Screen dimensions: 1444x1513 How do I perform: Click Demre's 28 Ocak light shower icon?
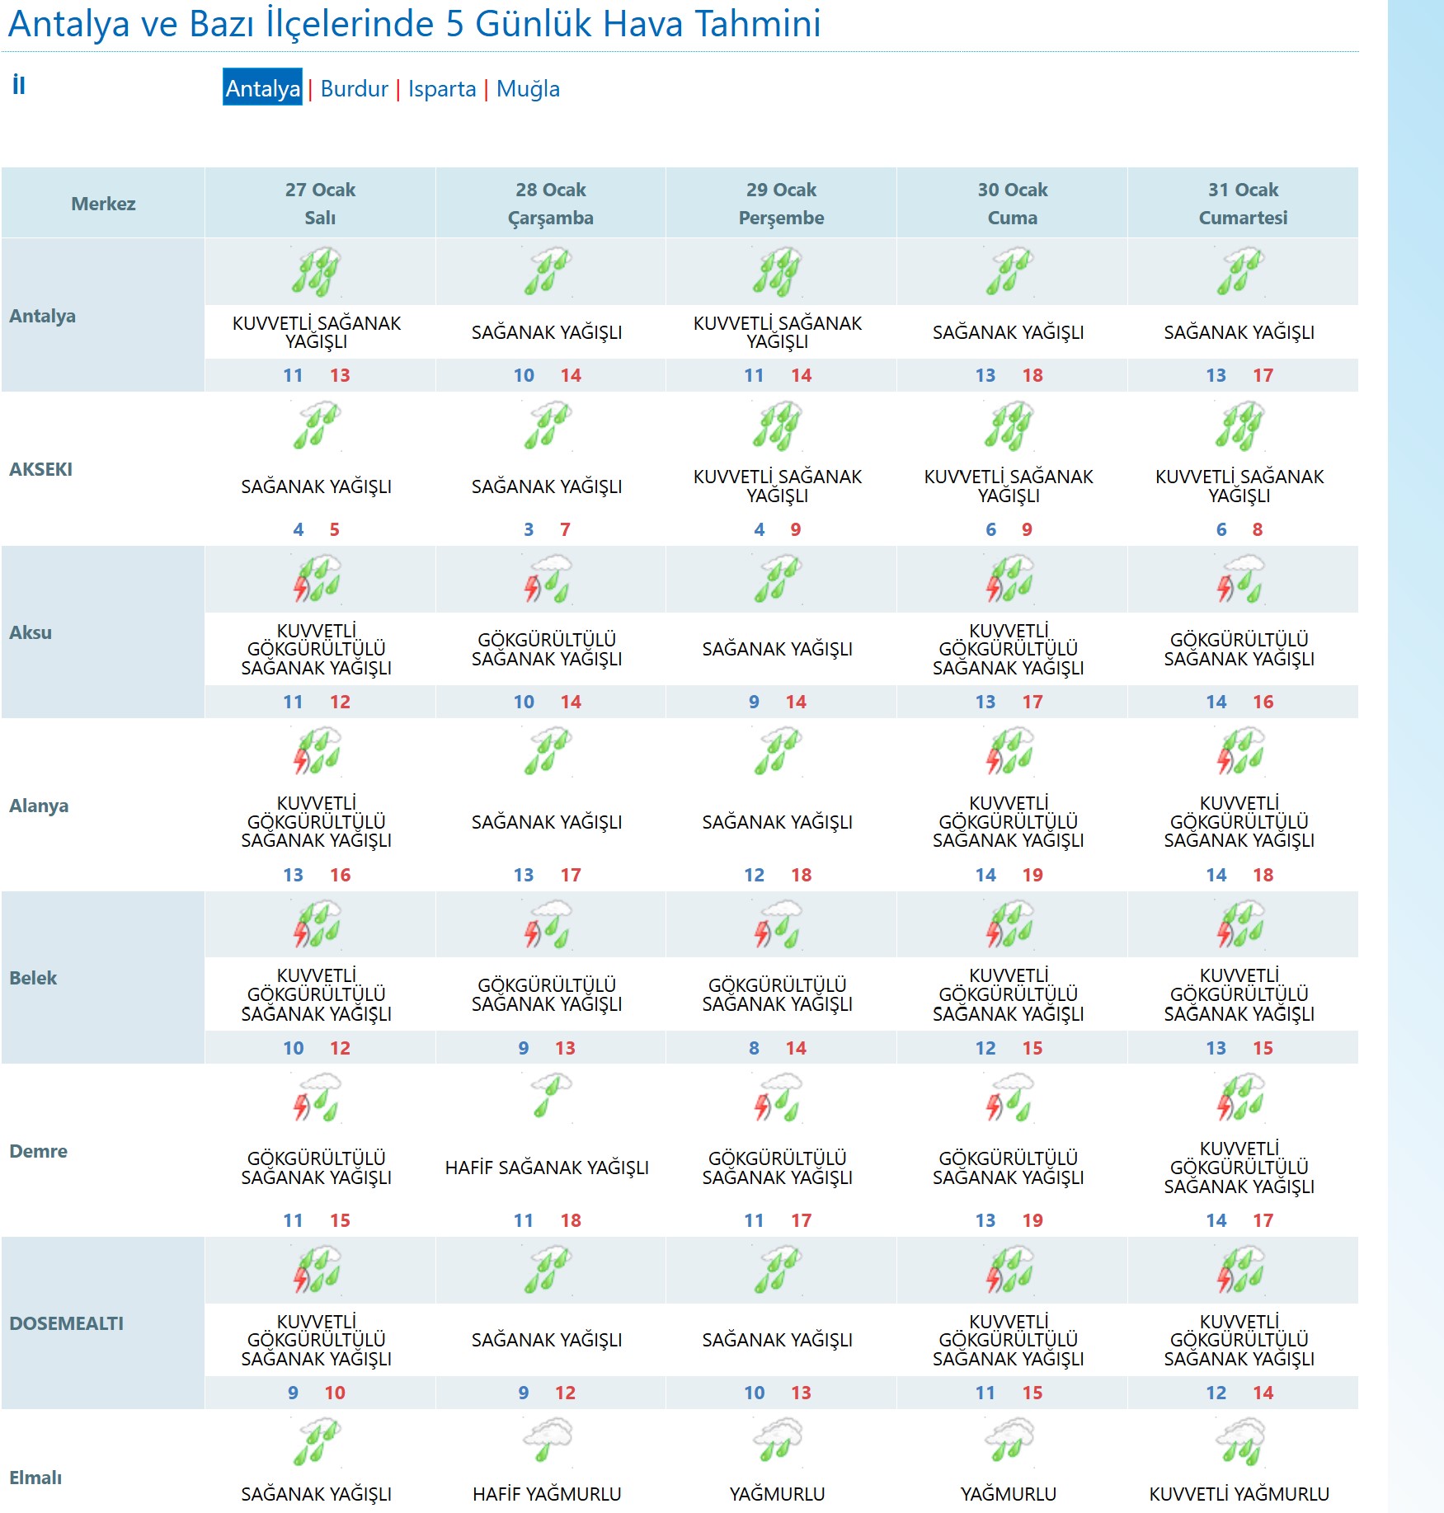coord(548,1096)
